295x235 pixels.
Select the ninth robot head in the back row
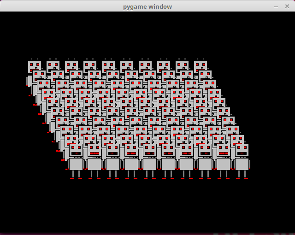coord(182,65)
